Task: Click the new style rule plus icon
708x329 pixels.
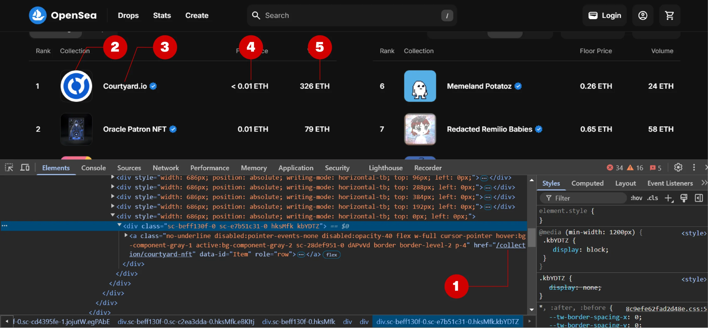Action: click(x=669, y=198)
